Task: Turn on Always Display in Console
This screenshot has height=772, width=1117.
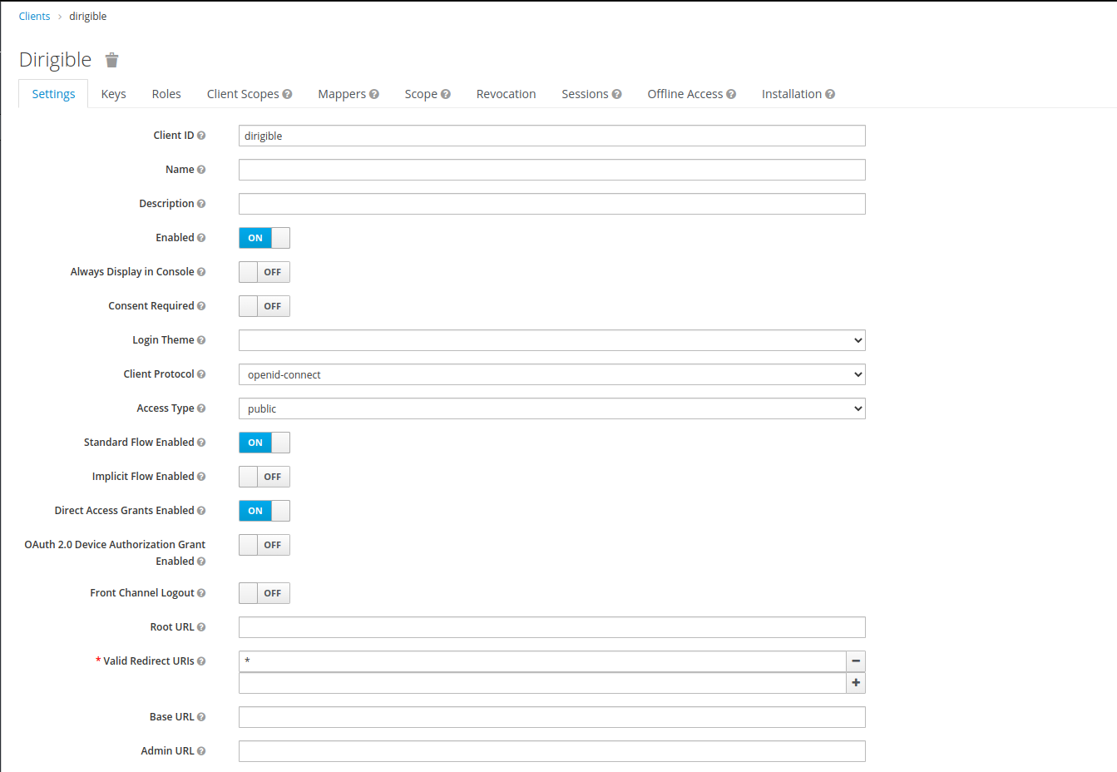Action: point(264,272)
